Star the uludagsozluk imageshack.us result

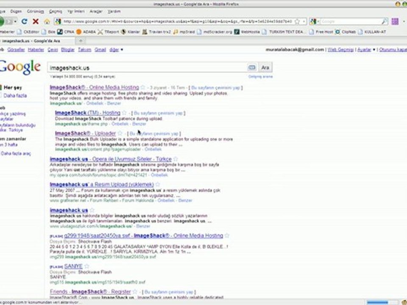92,210
